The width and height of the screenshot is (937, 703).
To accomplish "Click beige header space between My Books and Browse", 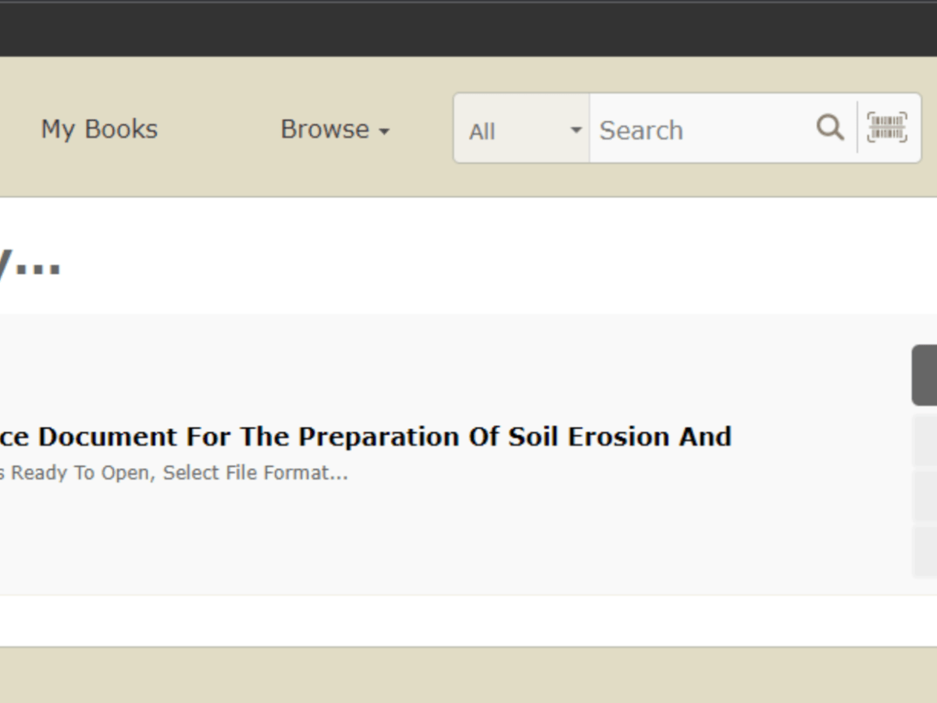I will tap(219, 129).
